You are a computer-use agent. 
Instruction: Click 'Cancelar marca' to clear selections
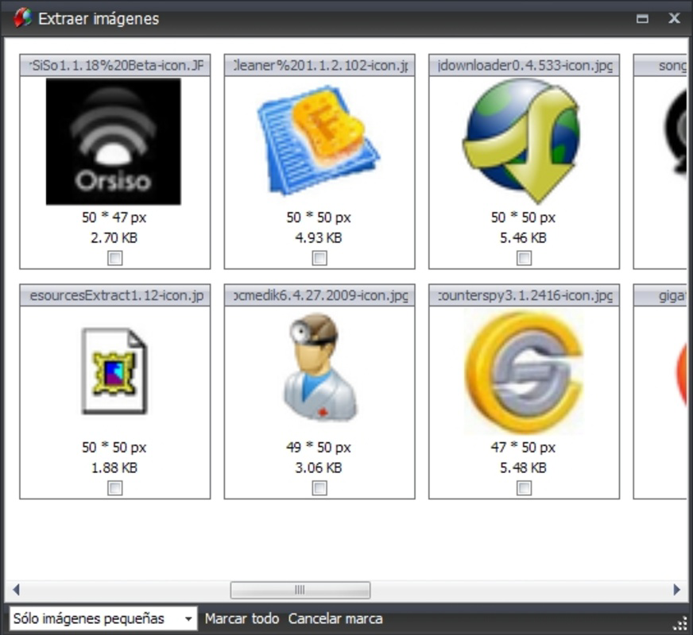pyautogui.click(x=335, y=618)
